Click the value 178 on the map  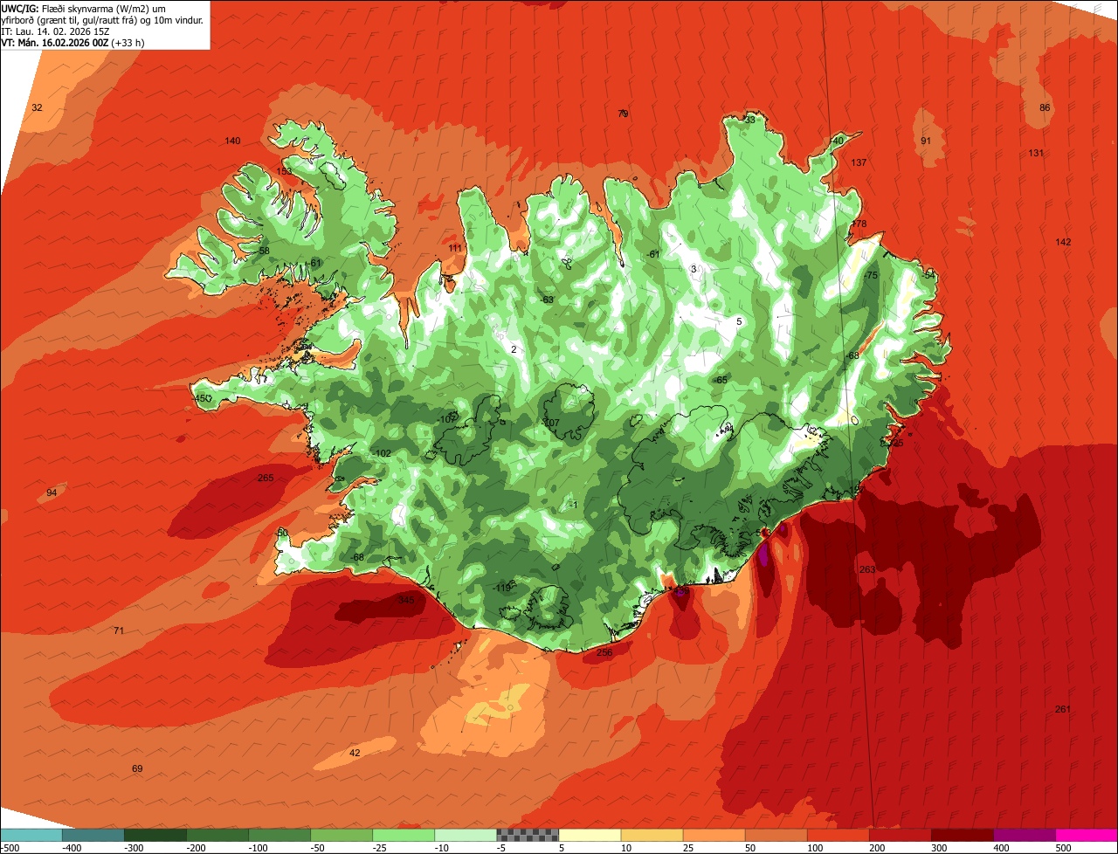[x=859, y=224]
